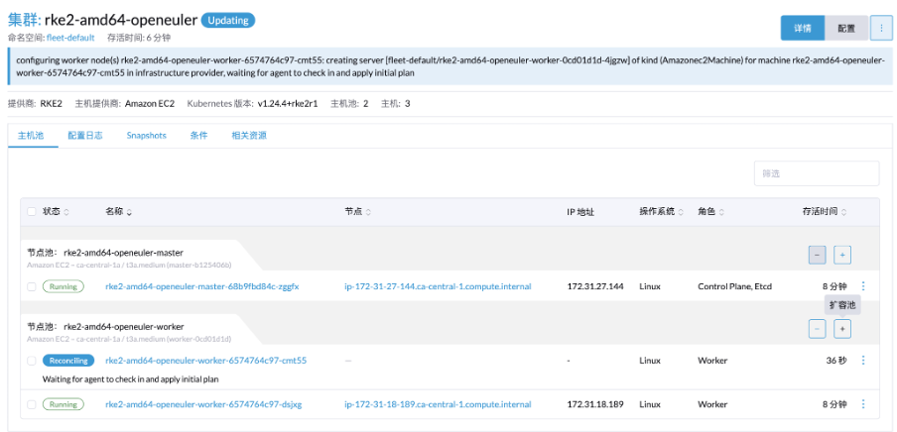The image size is (897, 432).
Task: Switch to the Snapshots tab
Action: coord(147,136)
